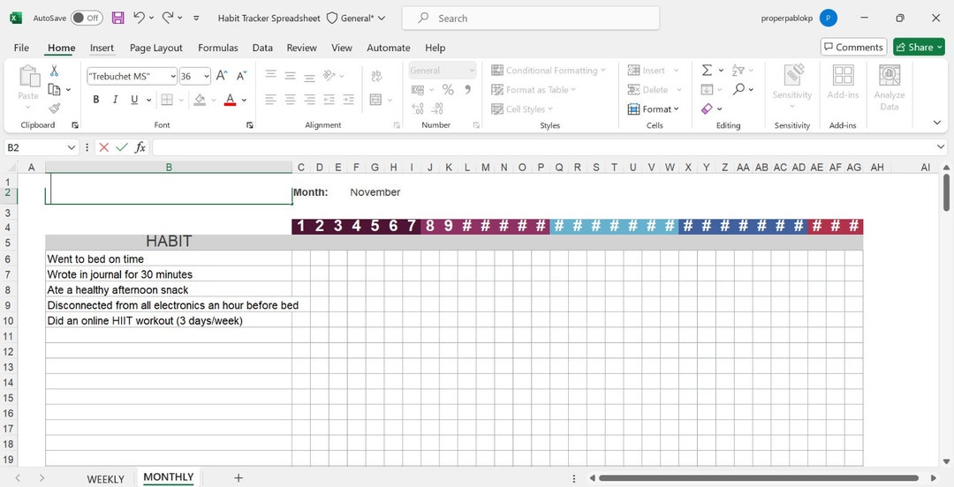Decrease font size with the smaller A icon

(241, 76)
